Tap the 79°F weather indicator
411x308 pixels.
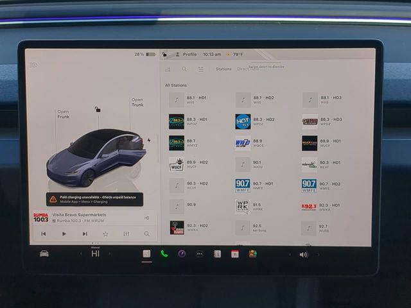[x=235, y=55]
